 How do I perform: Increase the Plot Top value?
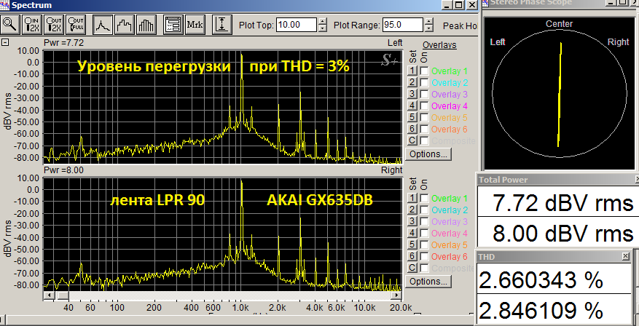click(x=323, y=21)
